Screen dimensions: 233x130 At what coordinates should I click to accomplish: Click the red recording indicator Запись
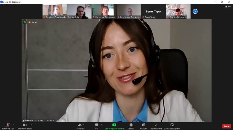coord(33,22)
